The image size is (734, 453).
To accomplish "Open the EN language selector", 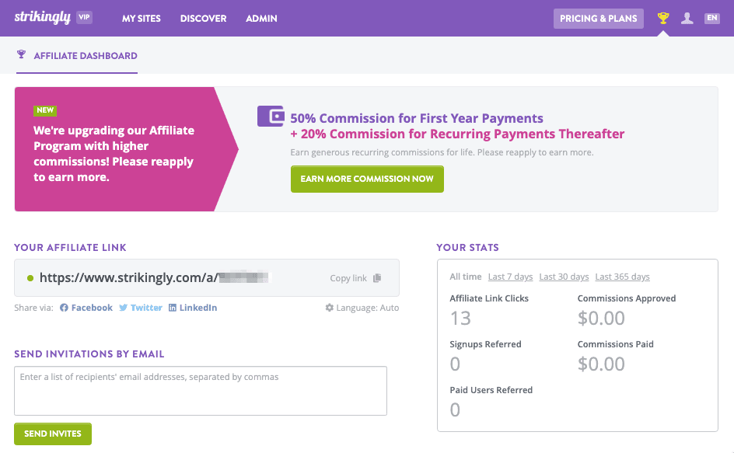I will coord(711,18).
